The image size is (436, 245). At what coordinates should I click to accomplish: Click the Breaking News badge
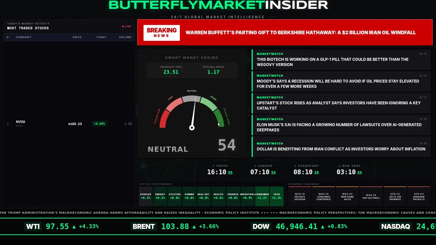point(161,33)
